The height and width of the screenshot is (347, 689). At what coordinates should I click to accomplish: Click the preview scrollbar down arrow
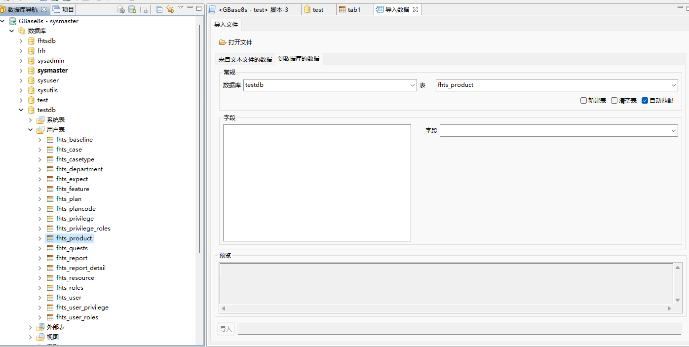point(678,300)
